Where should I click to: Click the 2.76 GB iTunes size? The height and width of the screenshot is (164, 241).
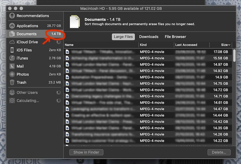click(x=55, y=58)
